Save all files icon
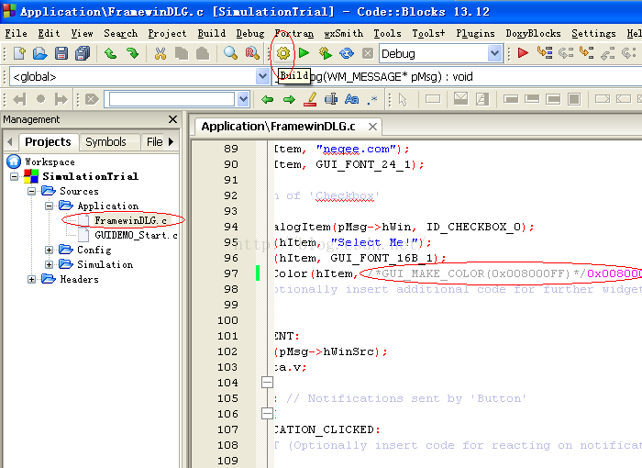This screenshot has height=468, width=642. [83, 53]
